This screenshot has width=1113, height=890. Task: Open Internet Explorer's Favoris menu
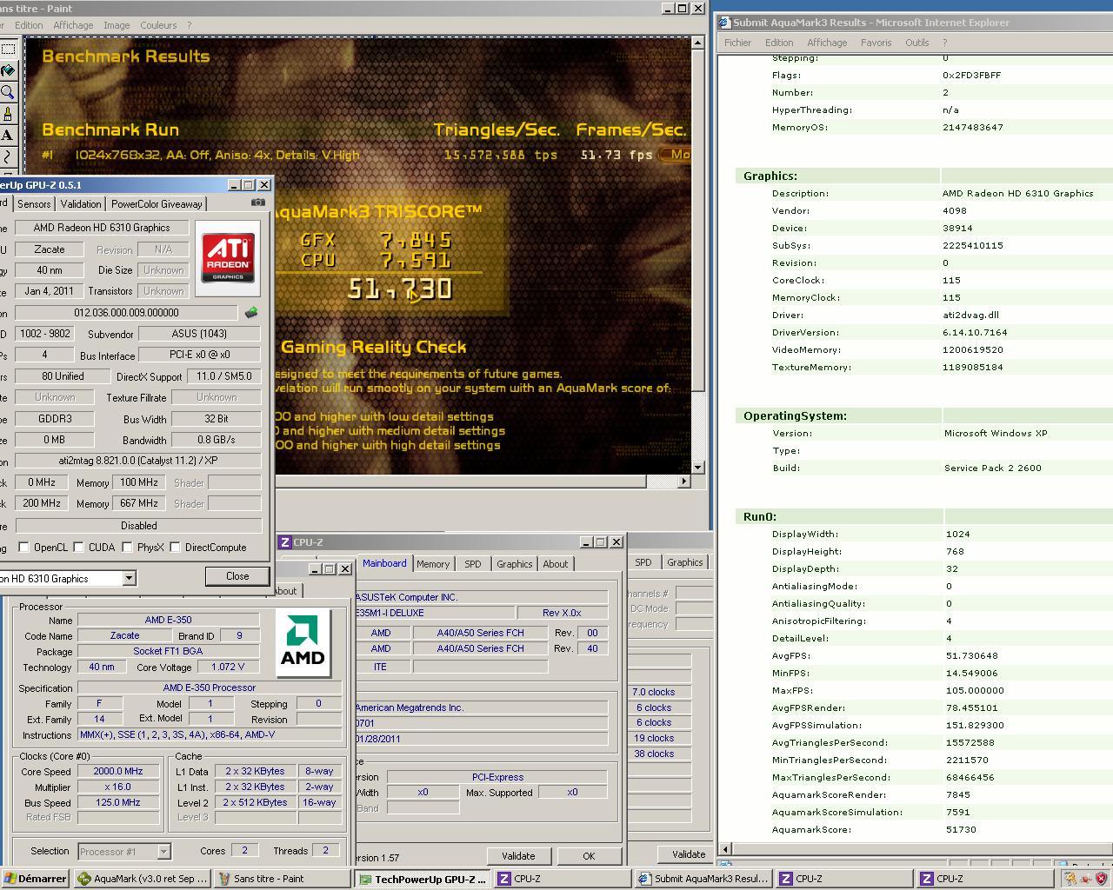[876, 43]
